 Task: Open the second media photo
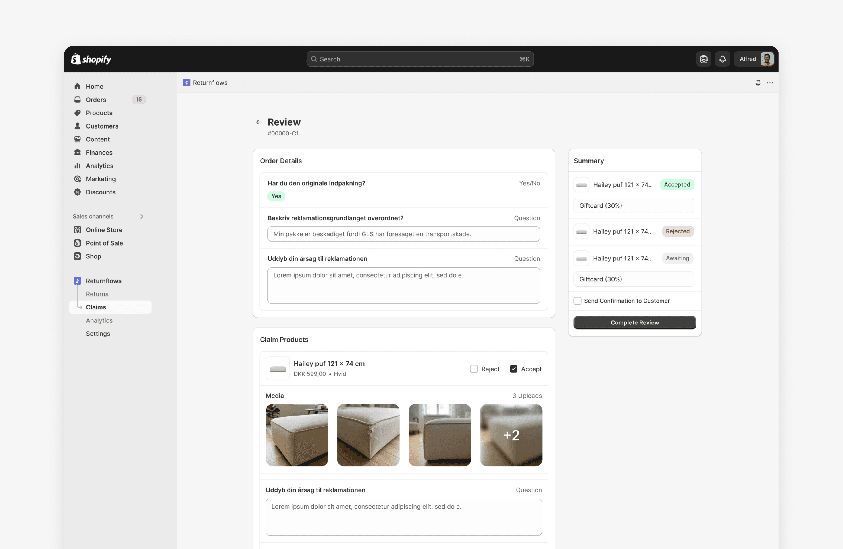[x=368, y=435]
